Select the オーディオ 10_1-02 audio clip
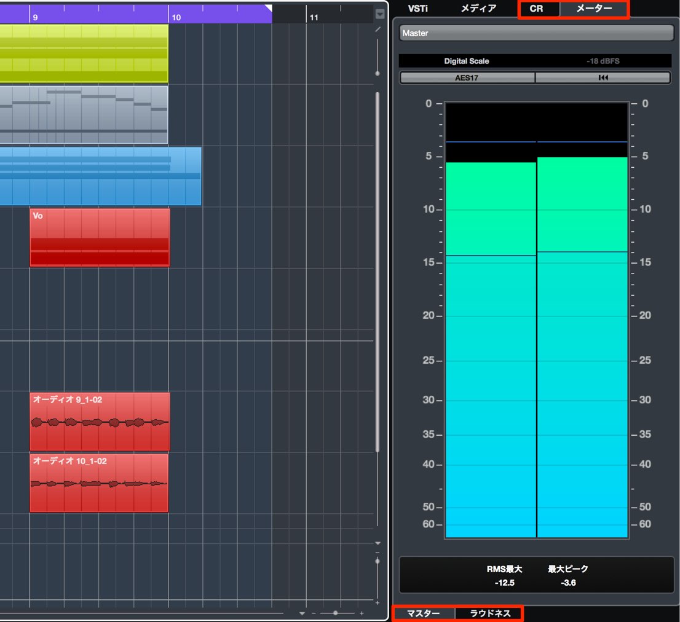 pos(99,483)
